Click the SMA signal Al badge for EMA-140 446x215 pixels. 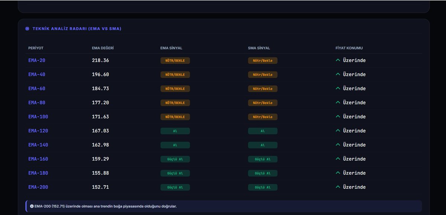[x=263, y=145]
